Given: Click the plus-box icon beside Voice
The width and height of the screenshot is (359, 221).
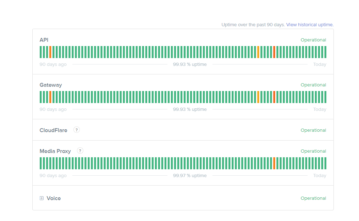Looking at the screenshot, I should [x=42, y=198].
